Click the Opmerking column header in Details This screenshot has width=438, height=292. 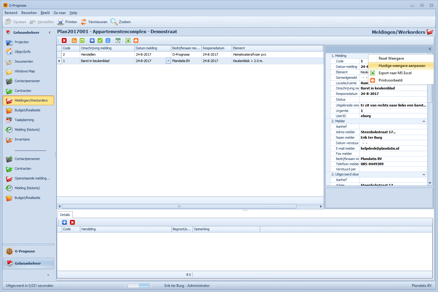click(226, 229)
